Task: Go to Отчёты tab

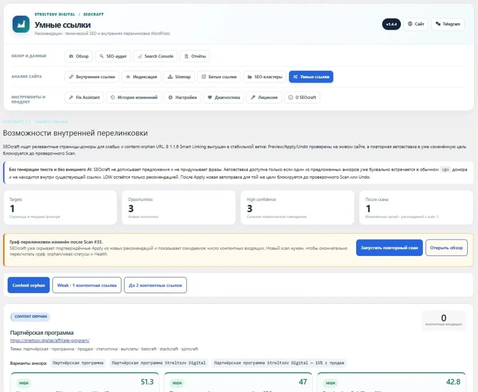Action: tap(195, 56)
